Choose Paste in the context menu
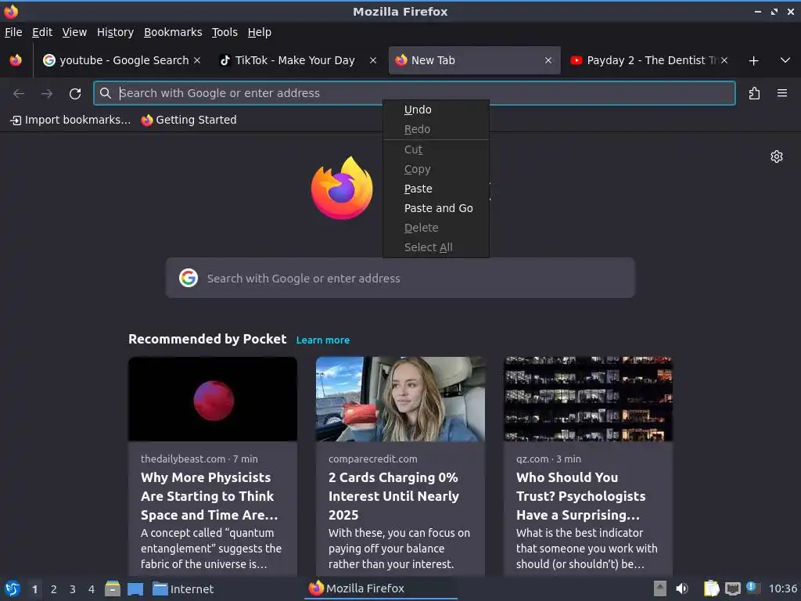The width and height of the screenshot is (801, 601). point(436,189)
